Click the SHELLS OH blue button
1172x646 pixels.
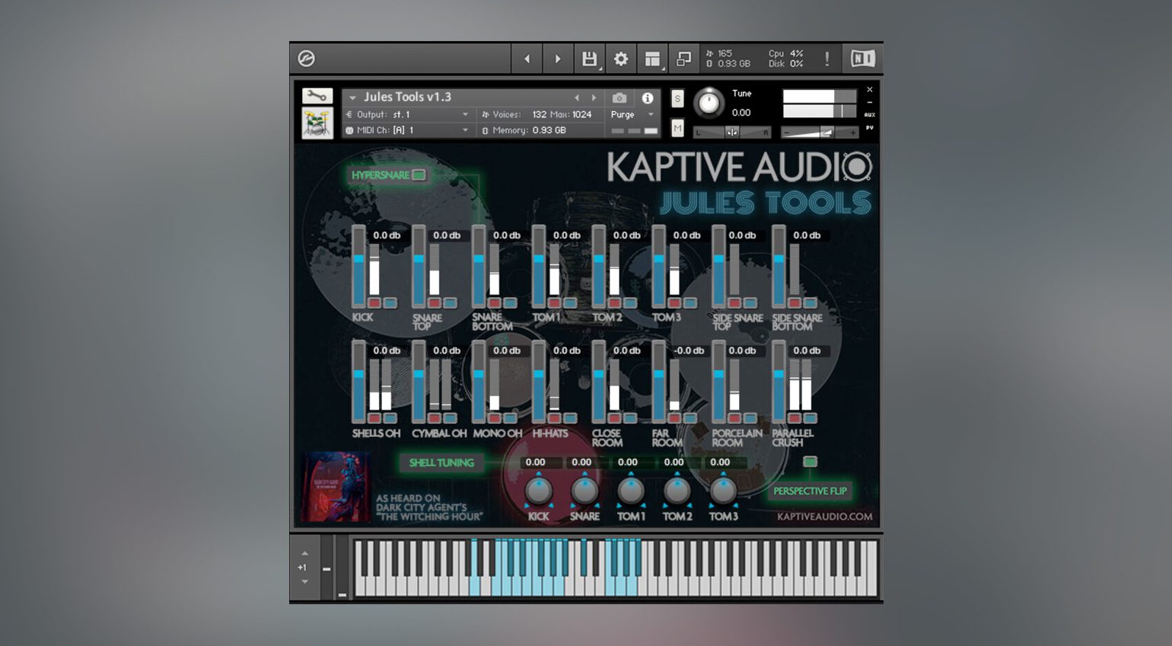(390, 418)
